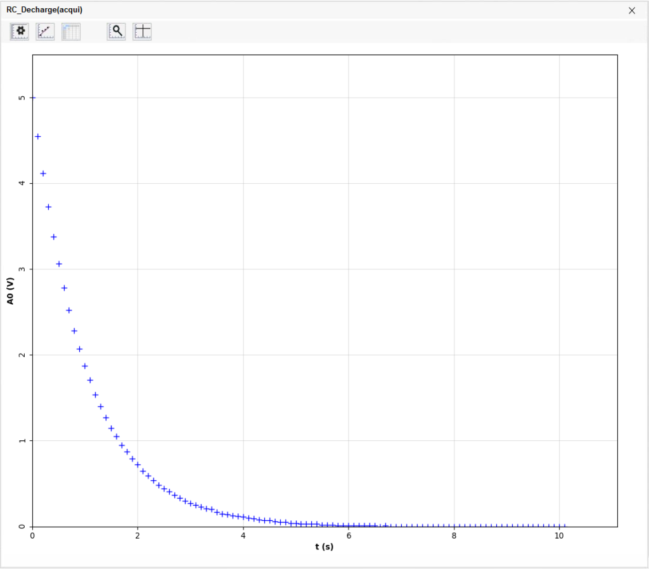Viewport: 649px width, 569px height.
Task: Click the A0 (V) y-axis label
Action: (x=11, y=291)
